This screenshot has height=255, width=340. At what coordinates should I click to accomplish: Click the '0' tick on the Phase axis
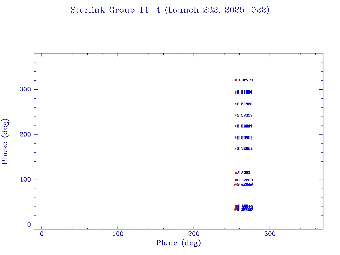(x=29, y=225)
